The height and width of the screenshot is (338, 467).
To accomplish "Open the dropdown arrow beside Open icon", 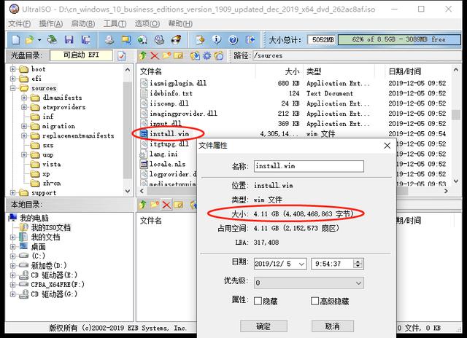I will pos(39,39).
